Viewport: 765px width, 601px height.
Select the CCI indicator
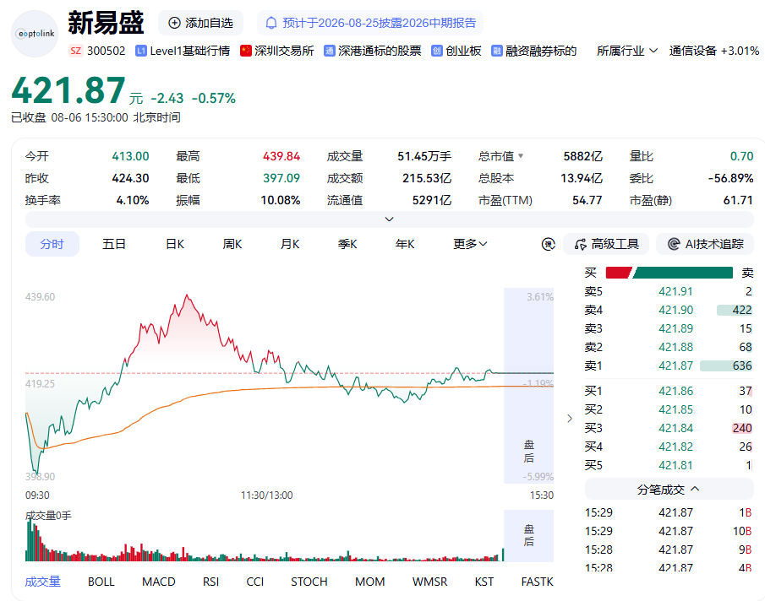pyautogui.click(x=254, y=582)
